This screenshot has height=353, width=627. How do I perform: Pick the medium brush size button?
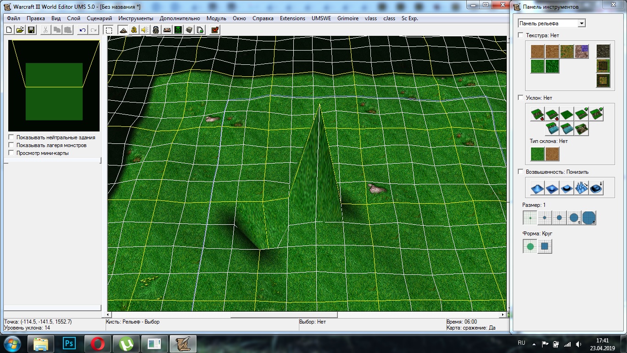(x=560, y=218)
